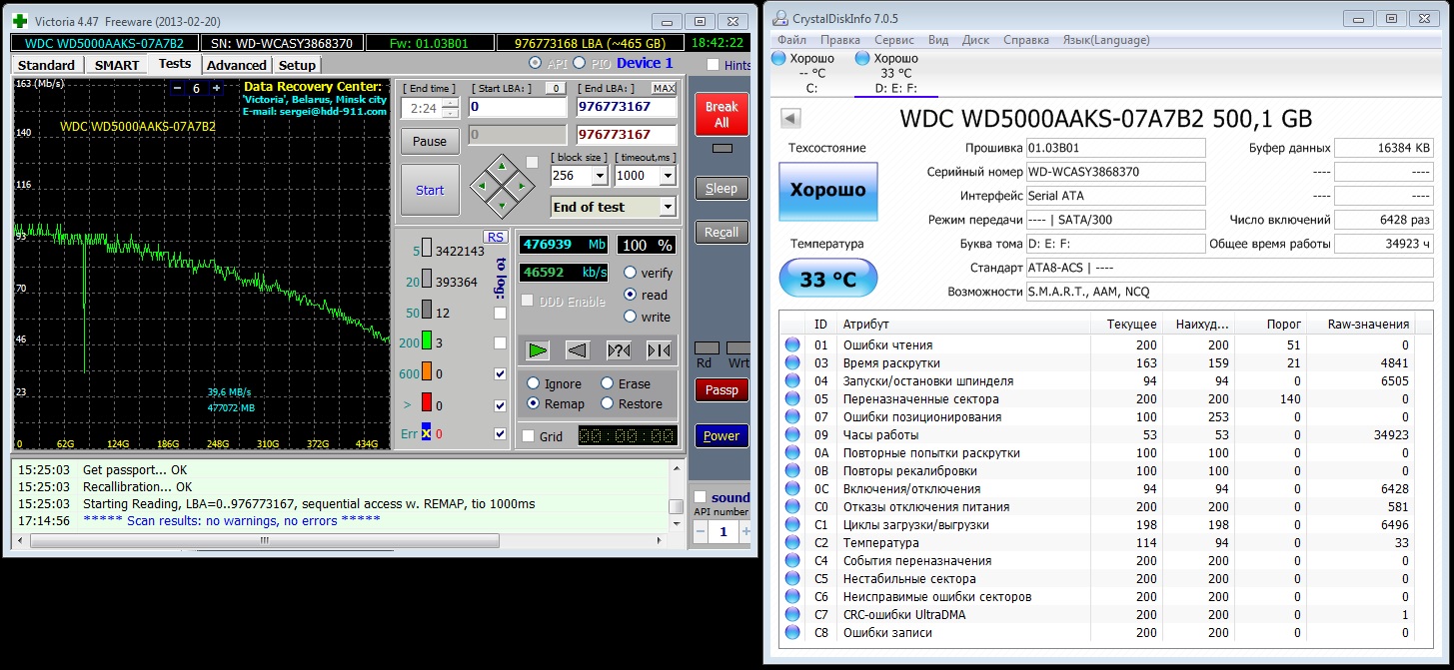Click the End time spinner arrows
The image size is (1454, 670).
tap(451, 108)
